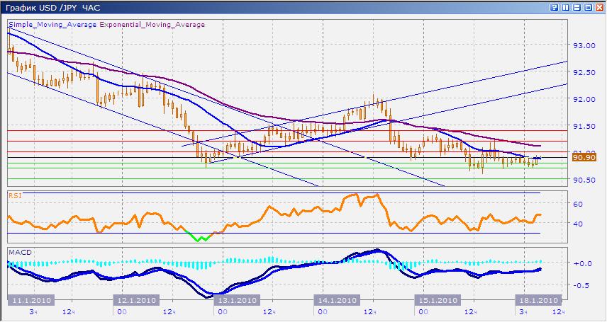This screenshot has width=607, height=322.
Task: Jump to the 11.1.2010 date marker
Action: click(30, 300)
